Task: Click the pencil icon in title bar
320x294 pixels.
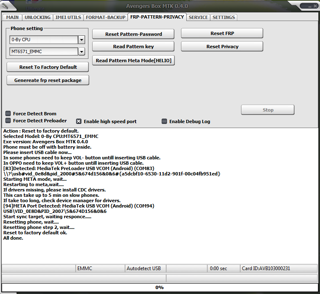Action: [x=6, y=5]
